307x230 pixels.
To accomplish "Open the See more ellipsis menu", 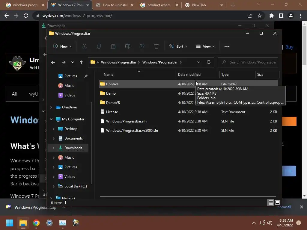I will pos(227,46).
